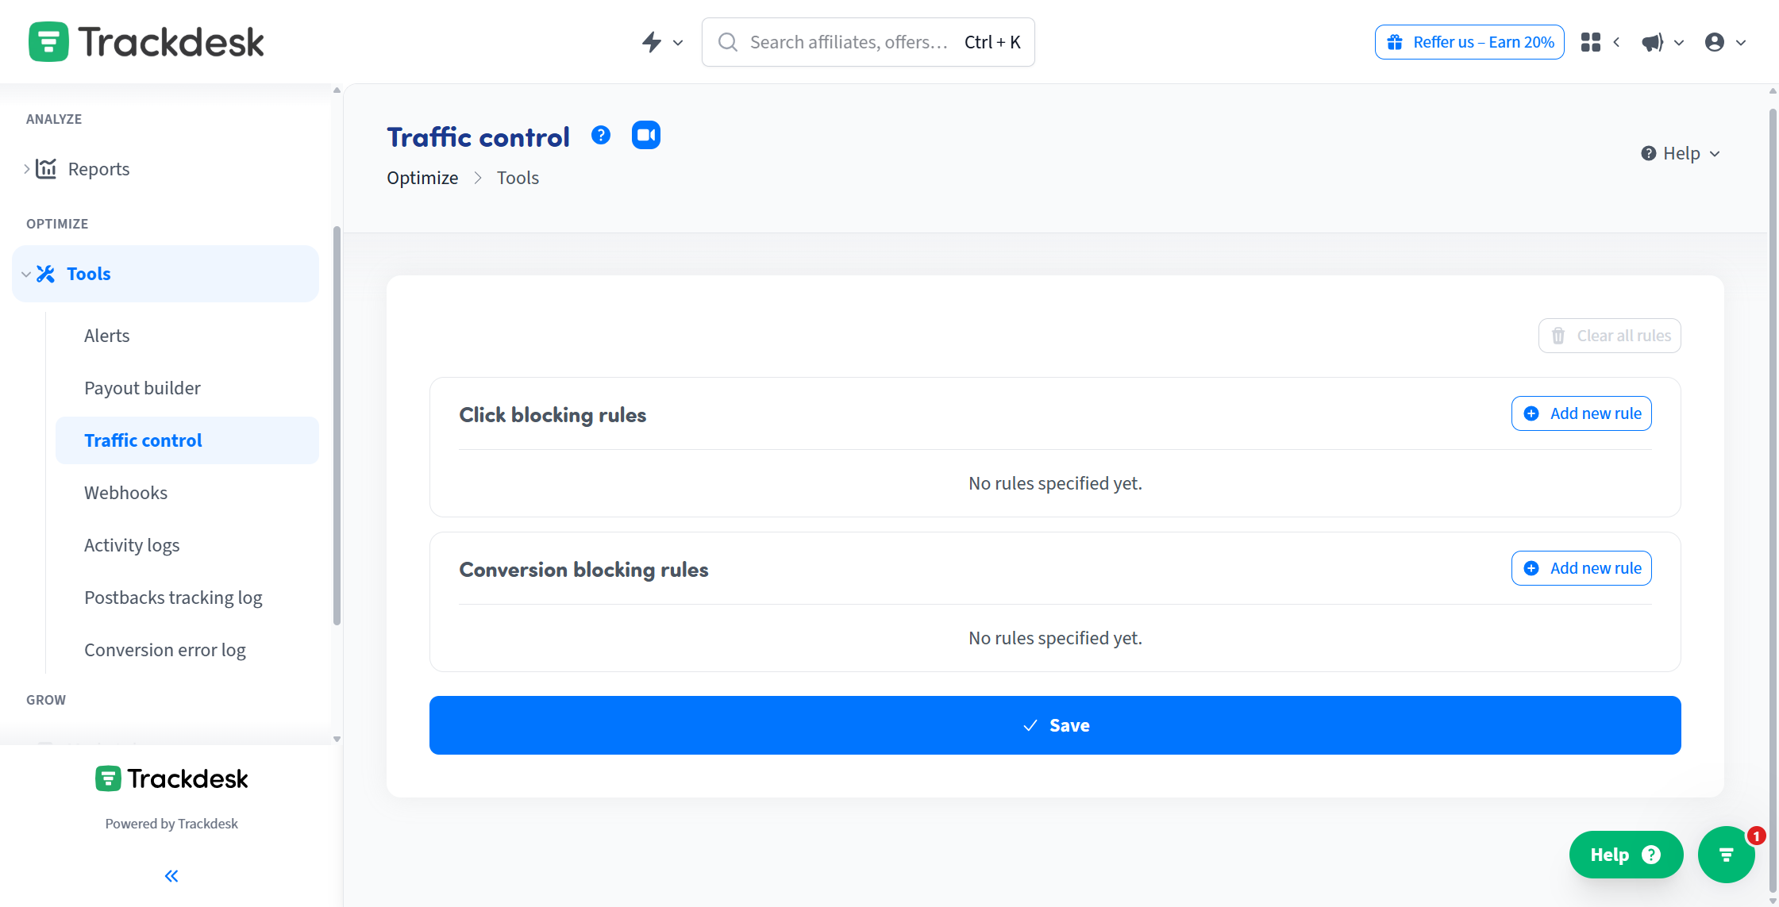Click the video tutorial icon beside Traffic control
The height and width of the screenshot is (907, 1779).
pyautogui.click(x=645, y=135)
